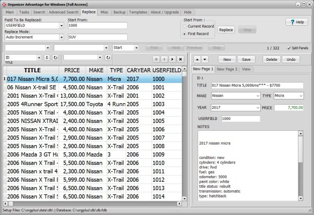Viewport: 314px width, 215px height.
Task: Click the Toyota MAKE cell
Action: tap(96, 104)
